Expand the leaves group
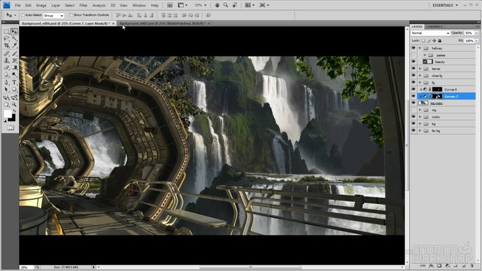 click(420, 69)
